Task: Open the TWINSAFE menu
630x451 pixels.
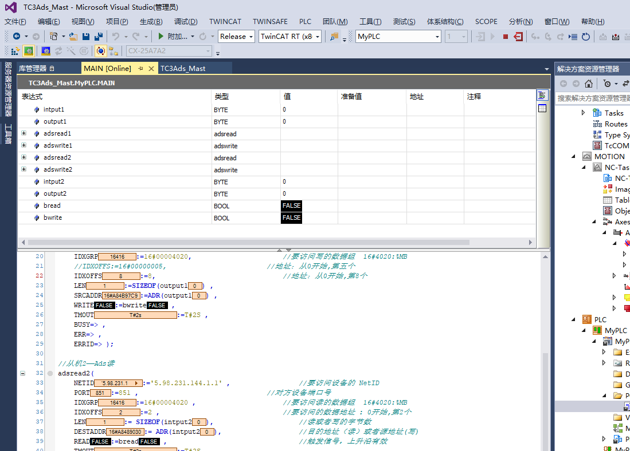Action: coord(270,22)
